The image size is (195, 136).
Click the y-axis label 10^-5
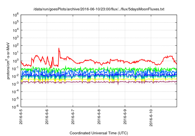[x=16, y=100]
